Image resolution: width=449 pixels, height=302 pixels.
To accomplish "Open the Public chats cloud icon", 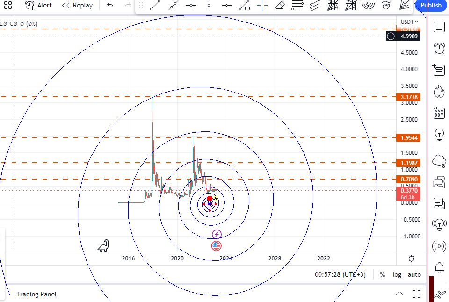I will (439, 161).
